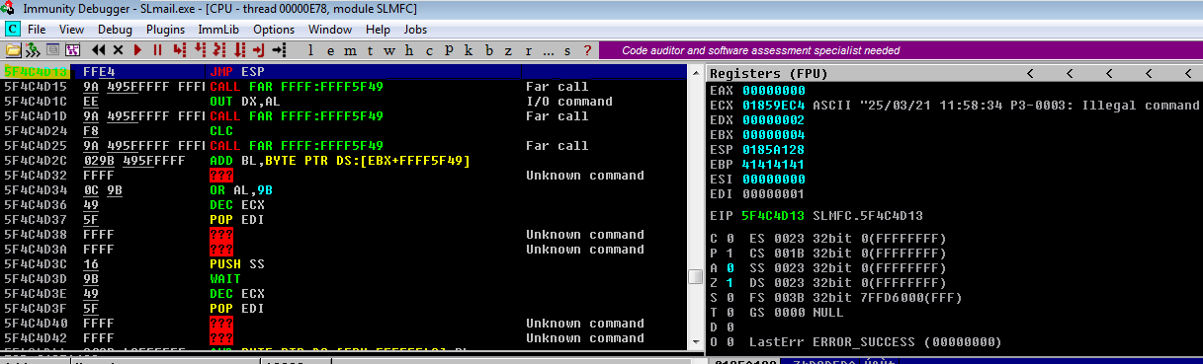Click the I/O command comment
The height and width of the screenshot is (364, 1203).
[x=569, y=102]
